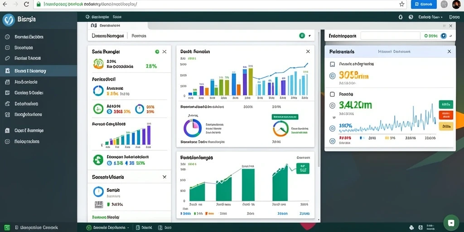Select the bold left tab of right panel
Image resolution: width=464 pixels, height=232 pixels.
[342, 52]
